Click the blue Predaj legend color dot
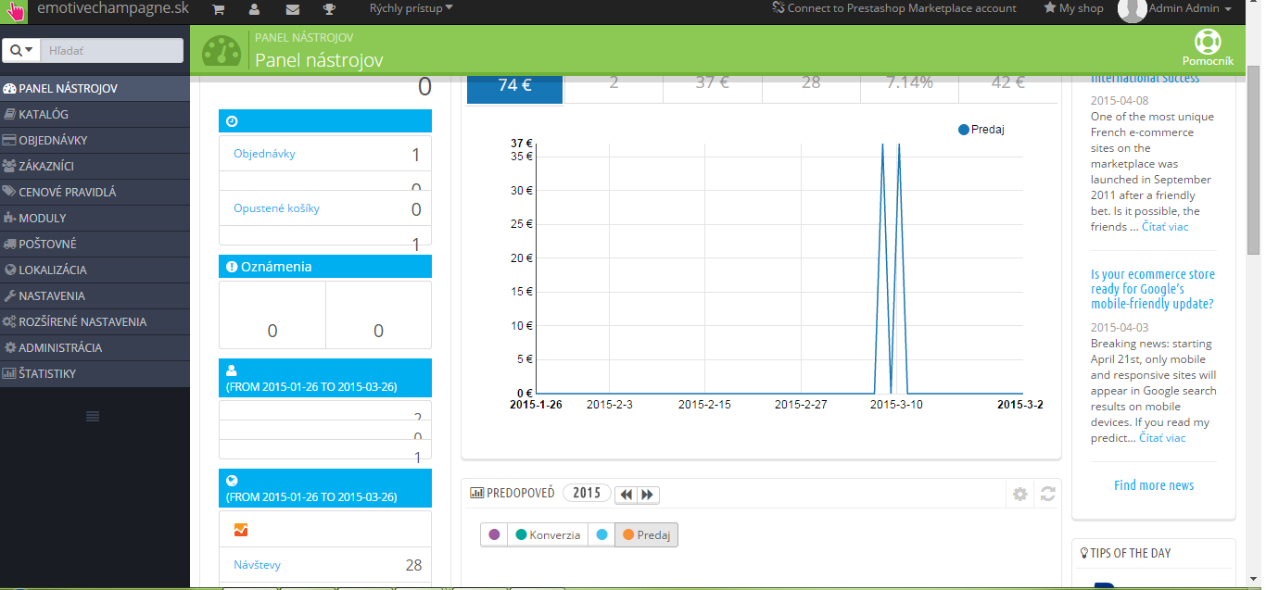1266x590 pixels. tap(964, 130)
